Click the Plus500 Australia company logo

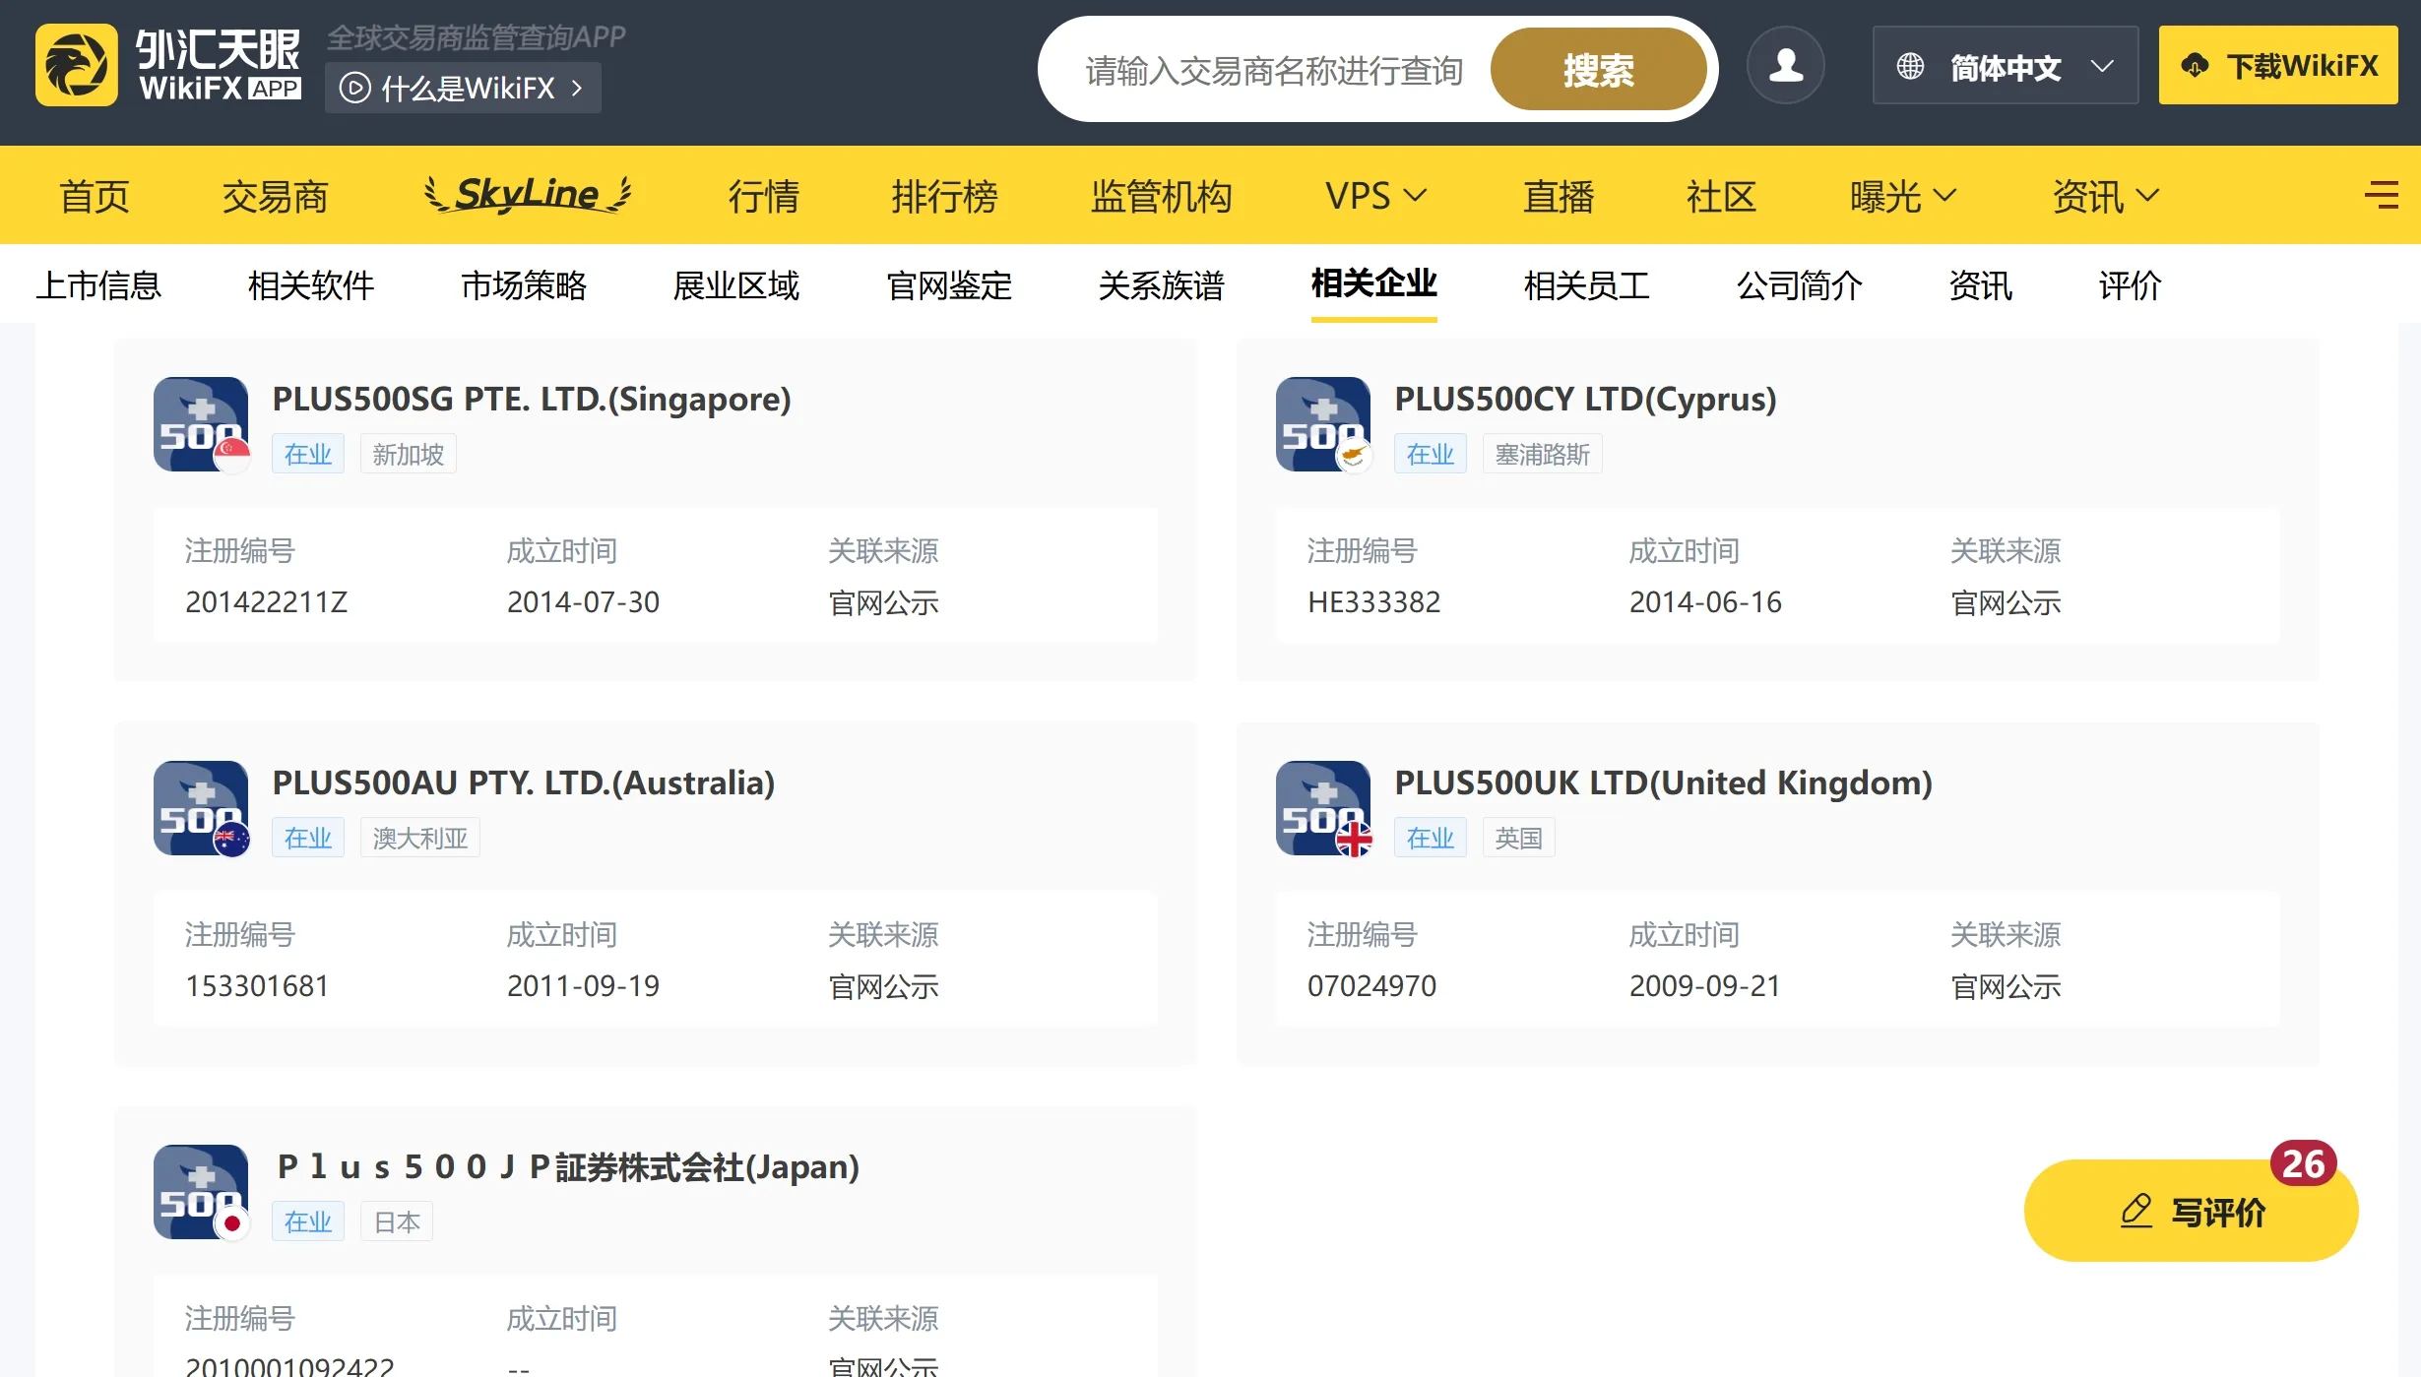[x=202, y=808]
